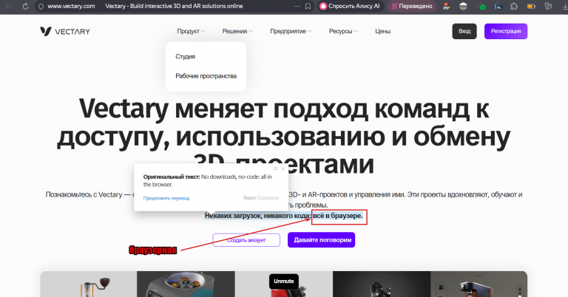Expand the 'Продукт' navigation menu

pos(191,32)
